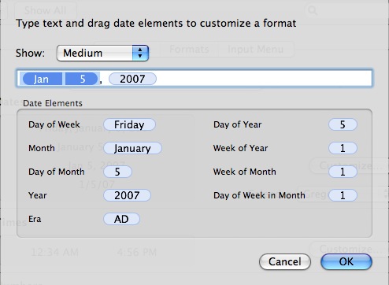Pick the January Month element
Screen dimensions: 389x285
(x=132, y=148)
